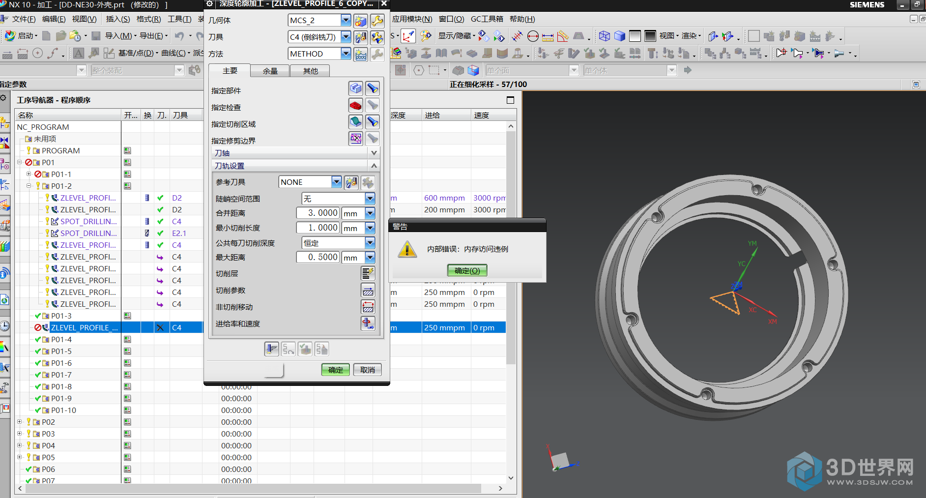Toggle P01-10 row checkbox icon
The image size is (926, 498).
pos(127,410)
